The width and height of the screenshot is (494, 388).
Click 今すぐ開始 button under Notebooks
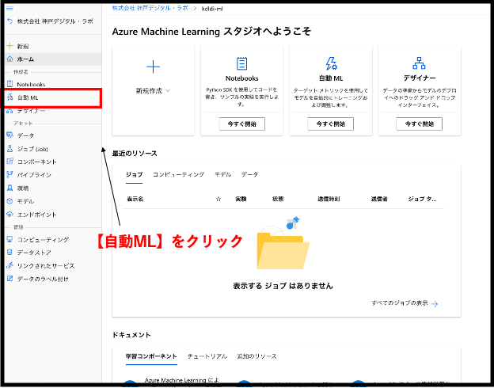click(x=242, y=124)
